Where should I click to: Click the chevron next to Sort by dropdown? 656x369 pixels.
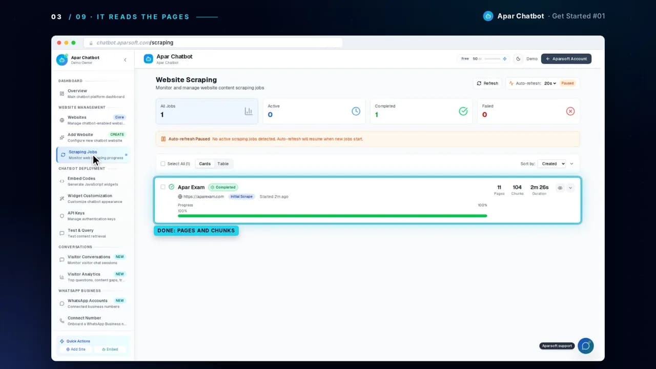pyautogui.click(x=572, y=164)
